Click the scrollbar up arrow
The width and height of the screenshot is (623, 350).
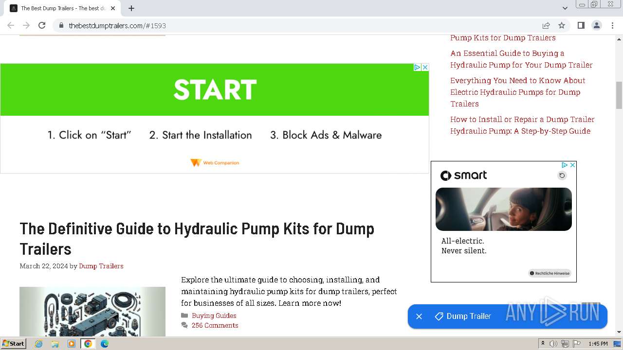(619, 39)
